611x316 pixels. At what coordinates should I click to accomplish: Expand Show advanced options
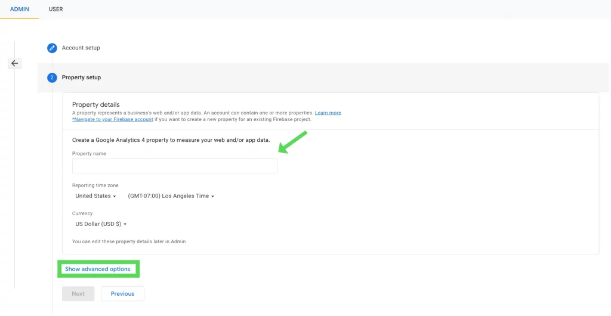tap(98, 269)
